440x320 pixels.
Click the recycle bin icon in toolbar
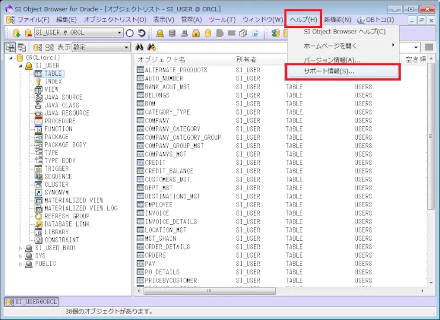tap(255, 33)
